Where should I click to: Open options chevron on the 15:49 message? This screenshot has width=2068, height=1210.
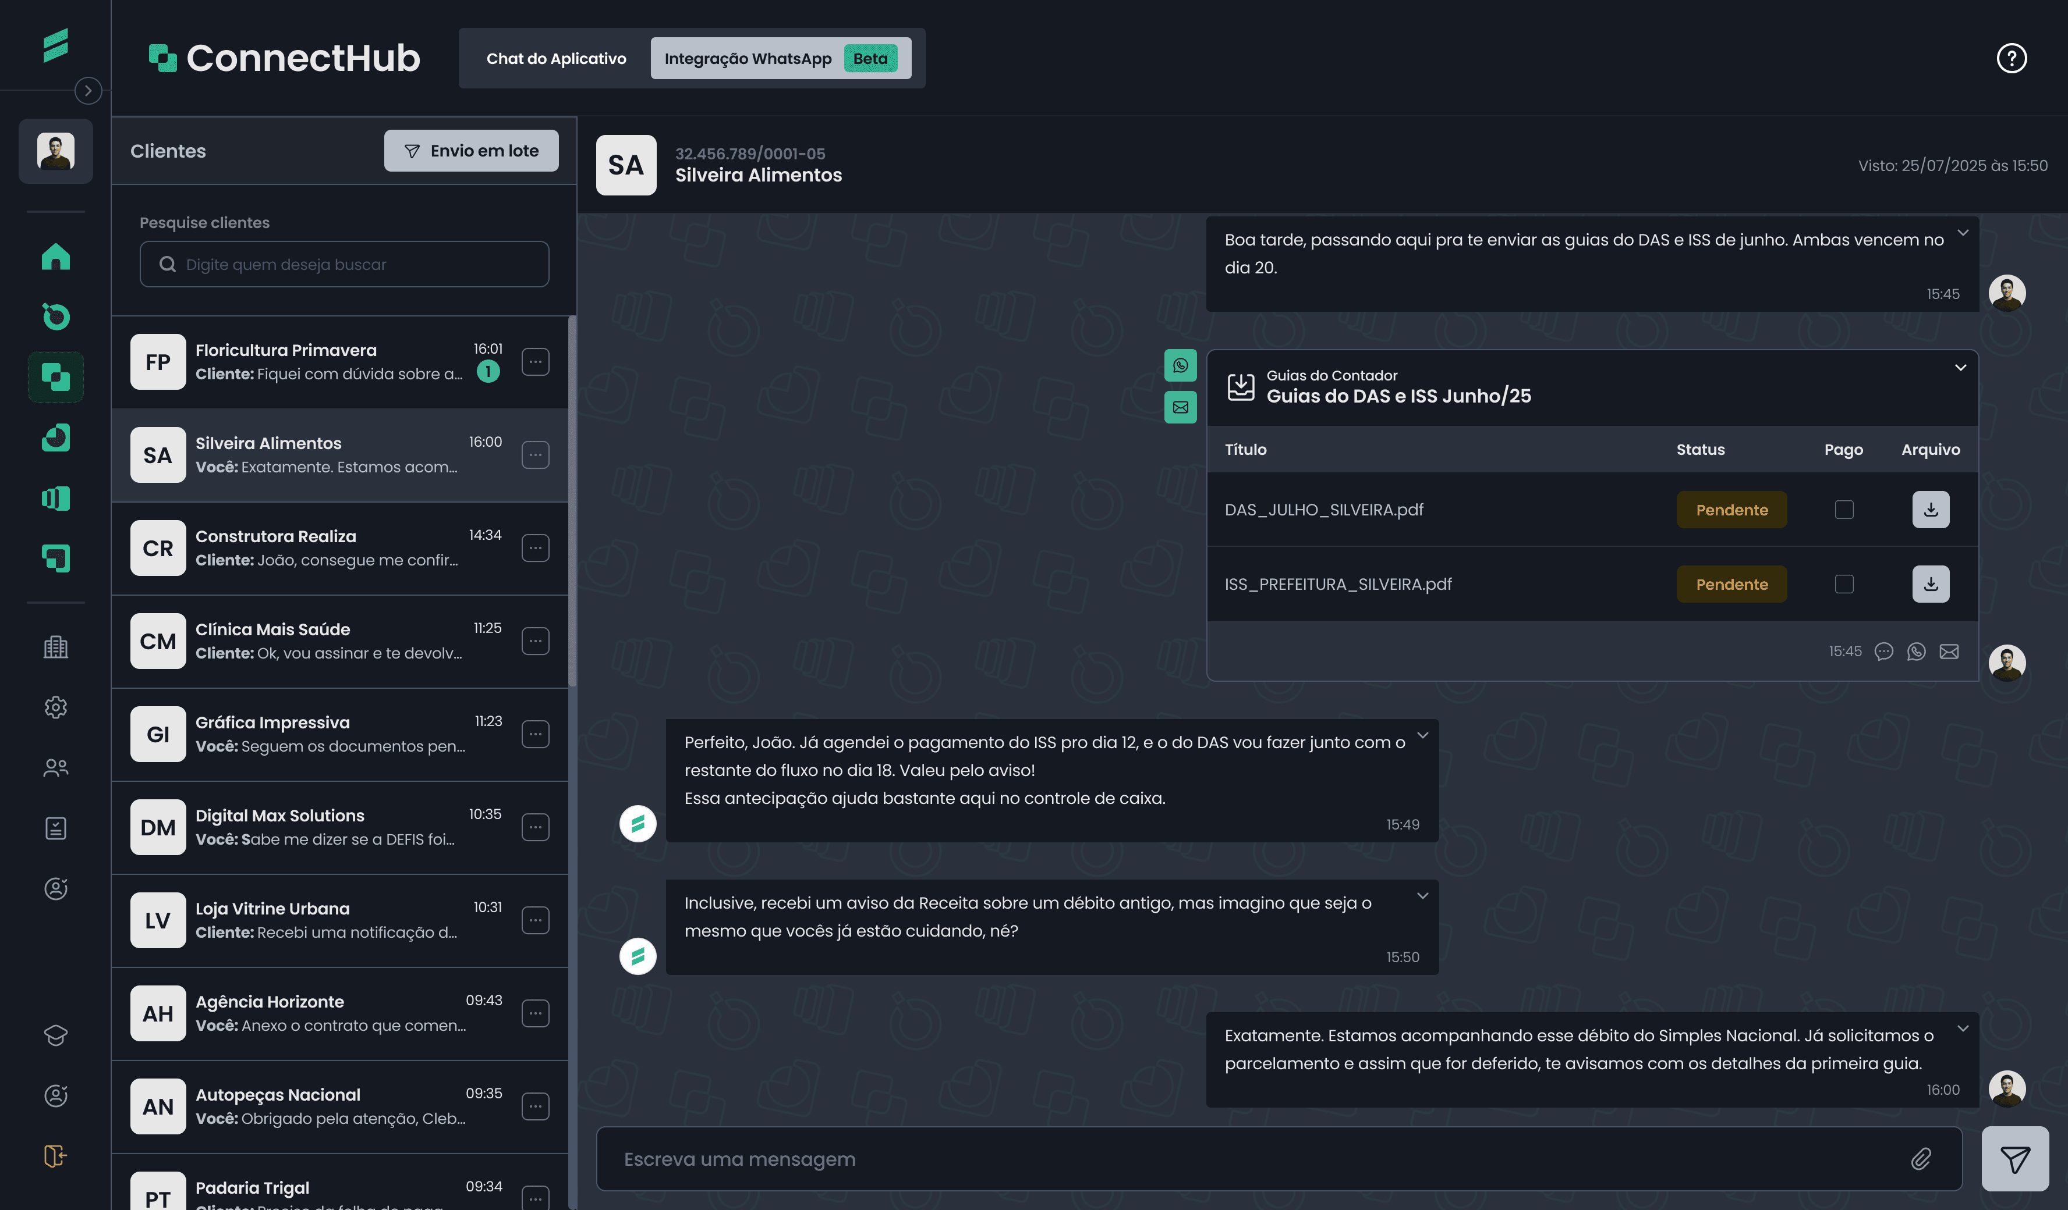1422,735
